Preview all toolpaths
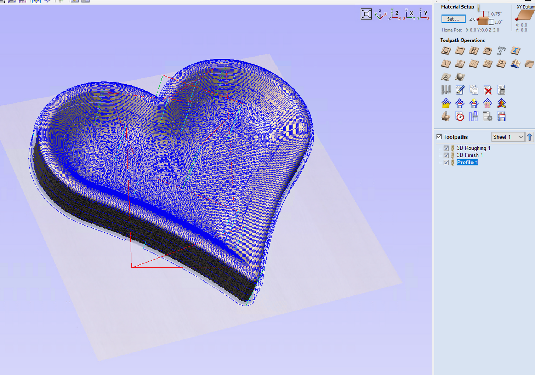 point(446,116)
